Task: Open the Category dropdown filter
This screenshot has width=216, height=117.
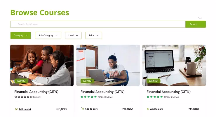Action: pos(20,35)
